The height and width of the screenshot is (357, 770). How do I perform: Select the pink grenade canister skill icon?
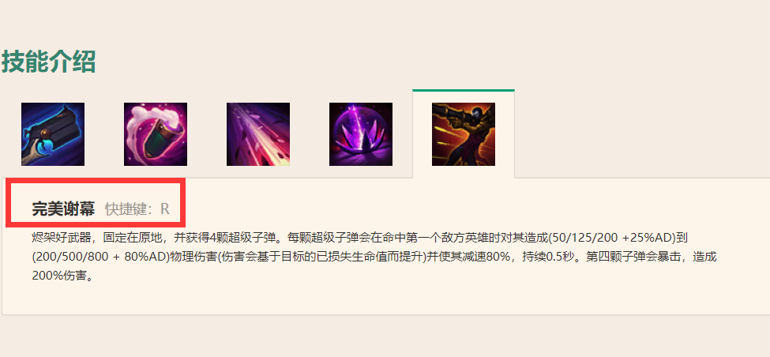pyautogui.click(x=156, y=134)
